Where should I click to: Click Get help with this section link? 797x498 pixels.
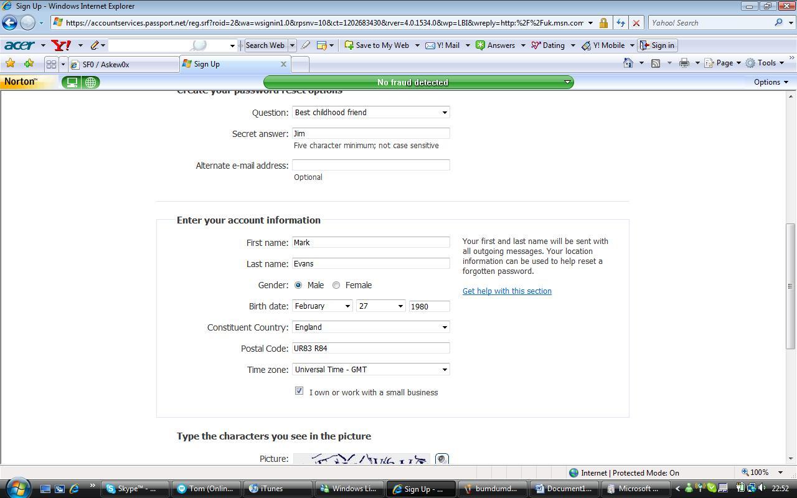[507, 291]
